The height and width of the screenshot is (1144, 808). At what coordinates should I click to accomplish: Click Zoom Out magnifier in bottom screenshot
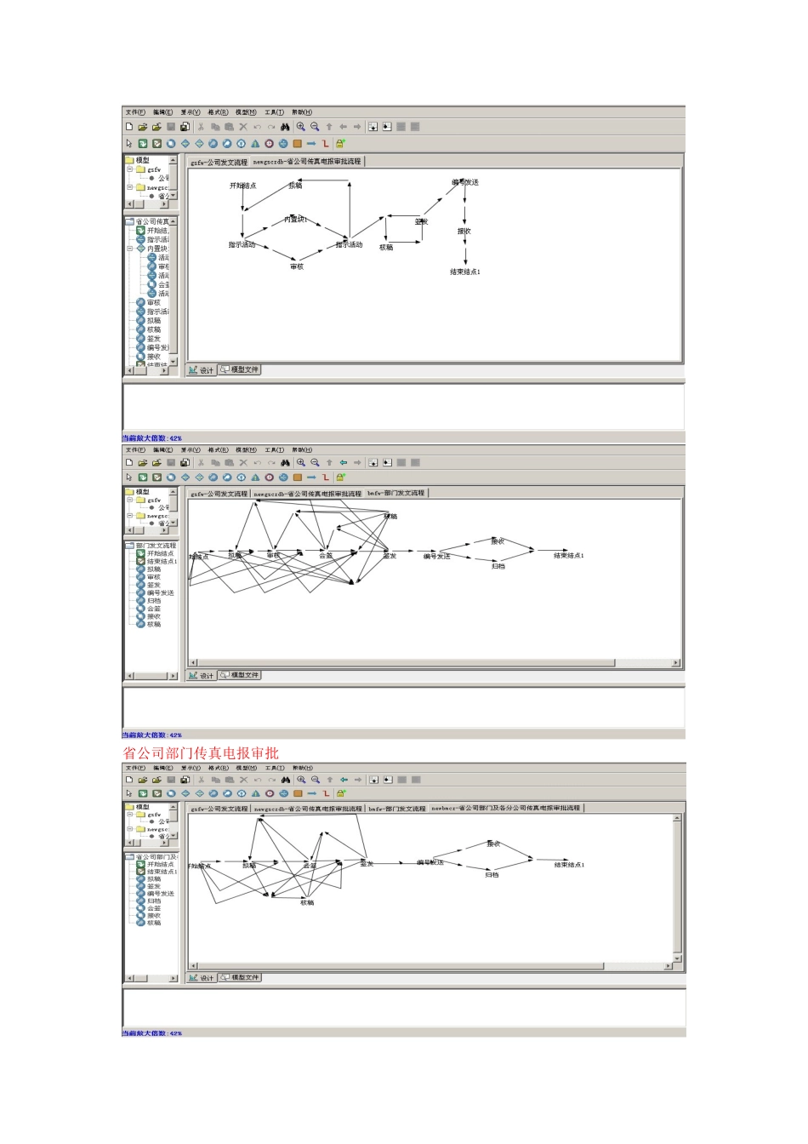(315, 780)
